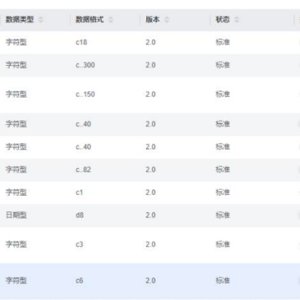
Task: Click 字符型 in the c1 row
Action: [16, 192]
